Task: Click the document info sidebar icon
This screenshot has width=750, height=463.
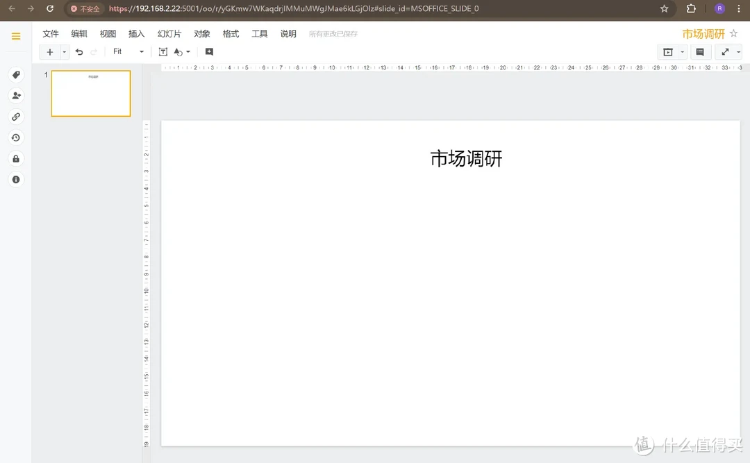Action: pos(15,179)
